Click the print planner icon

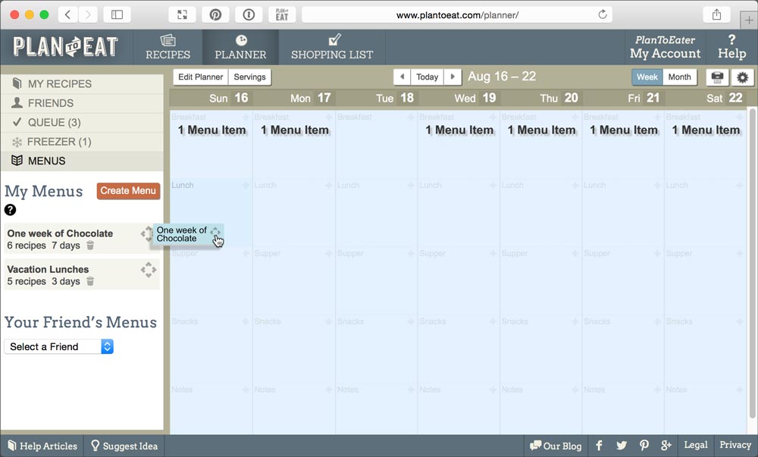coord(717,77)
